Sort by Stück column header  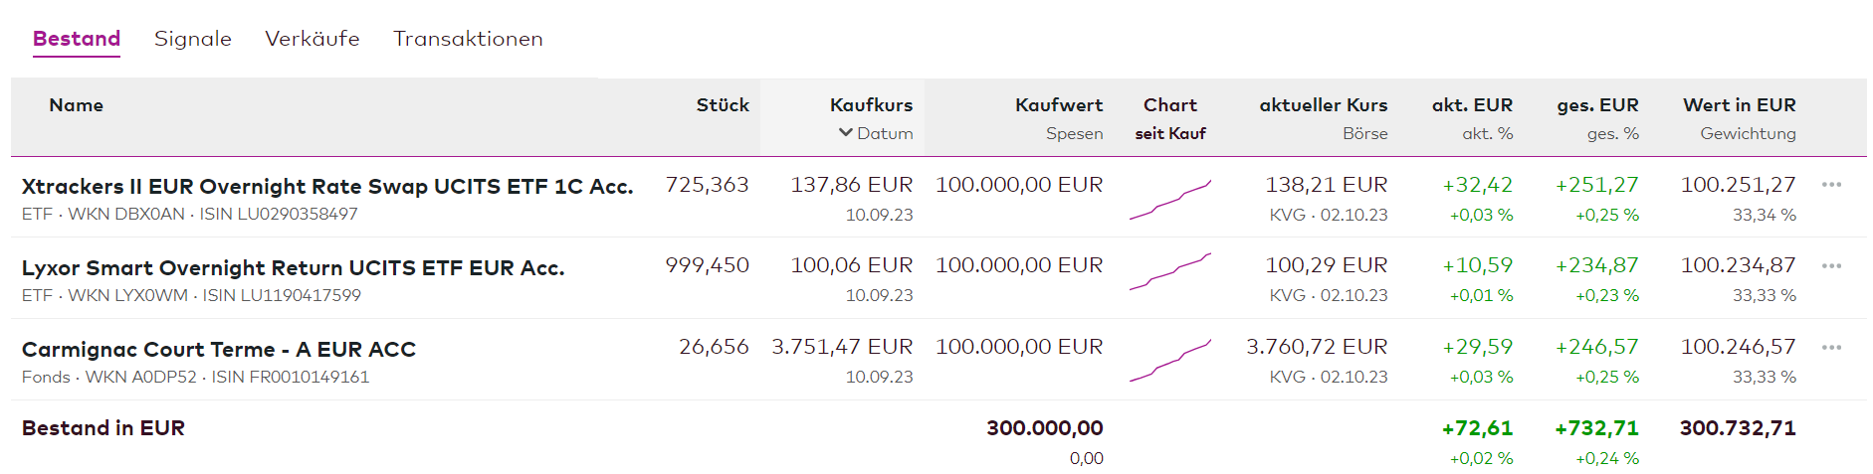(x=723, y=105)
